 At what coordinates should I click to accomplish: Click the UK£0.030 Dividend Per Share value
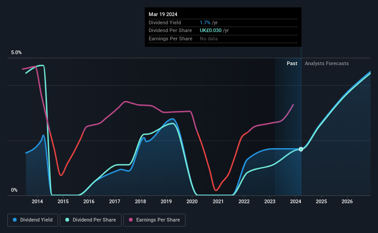210,31
